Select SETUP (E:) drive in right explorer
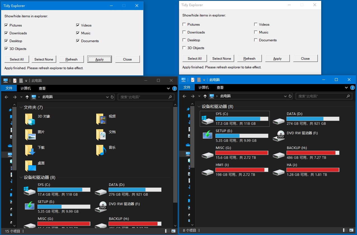Viewport: 357px width, 235px height. (235, 136)
